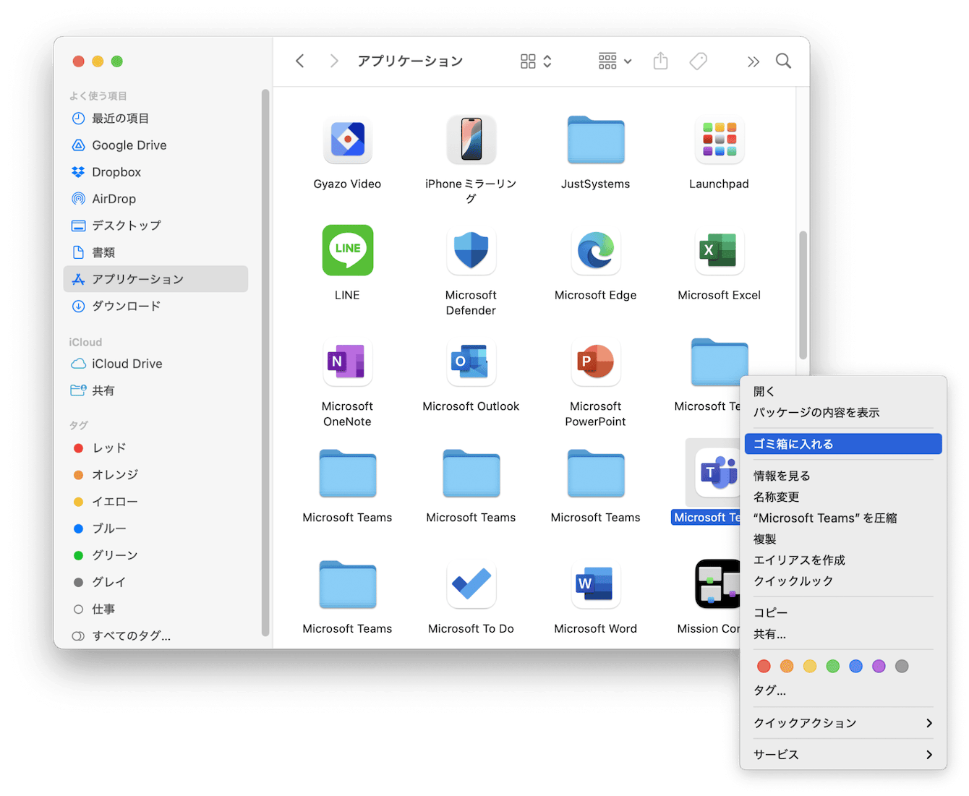
Task: Select the Microsoft Edge icon
Action: [x=595, y=250]
